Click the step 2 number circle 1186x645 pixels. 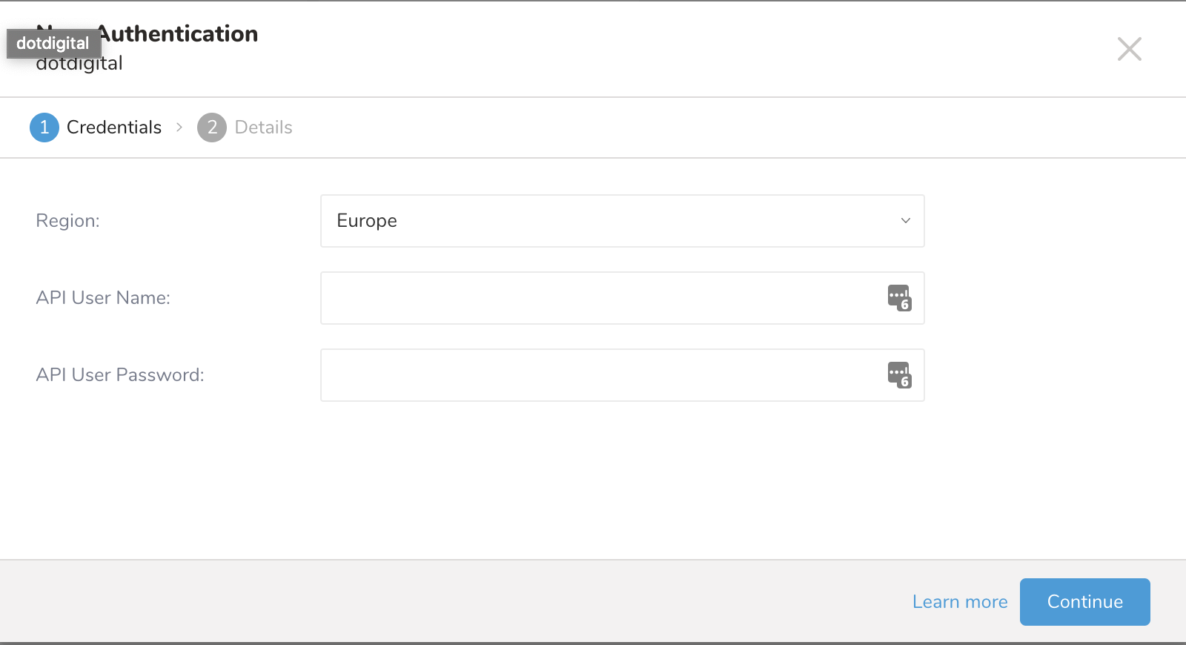click(x=212, y=128)
